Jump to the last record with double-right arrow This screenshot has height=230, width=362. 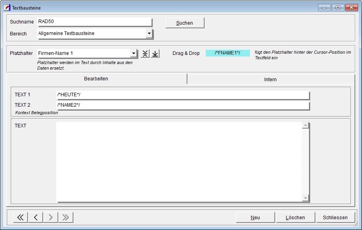coord(66,217)
